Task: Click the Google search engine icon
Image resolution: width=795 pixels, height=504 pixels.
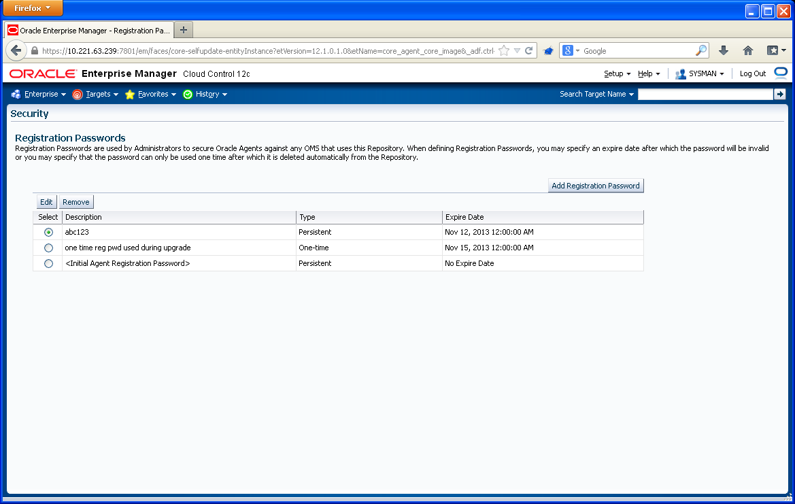Action: click(568, 51)
